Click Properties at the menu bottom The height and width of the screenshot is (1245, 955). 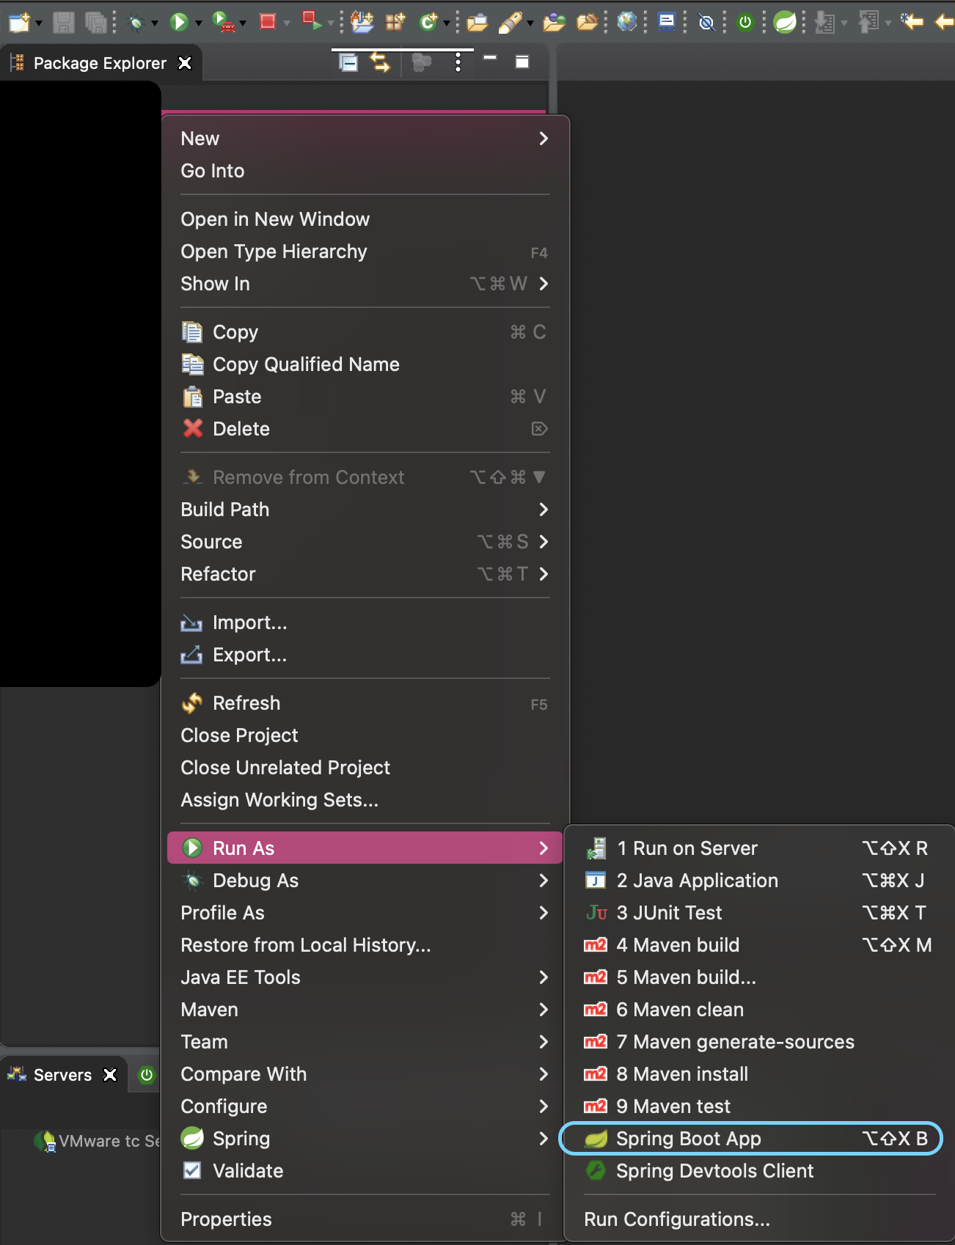[x=226, y=1219]
